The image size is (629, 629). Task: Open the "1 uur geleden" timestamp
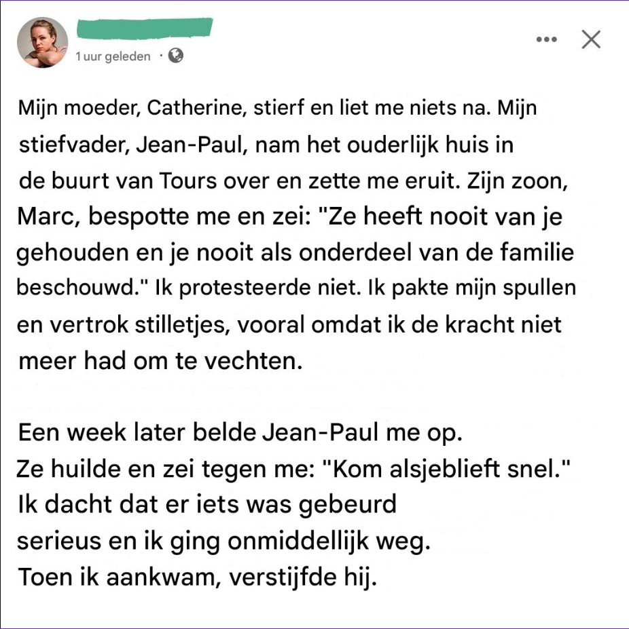[113, 56]
